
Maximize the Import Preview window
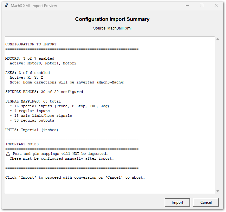coord(202,6)
